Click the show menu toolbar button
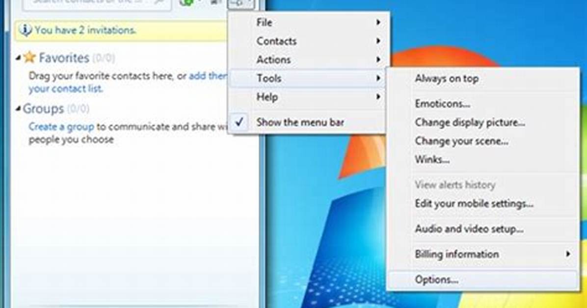 pyautogui.click(x=240, y=3)
